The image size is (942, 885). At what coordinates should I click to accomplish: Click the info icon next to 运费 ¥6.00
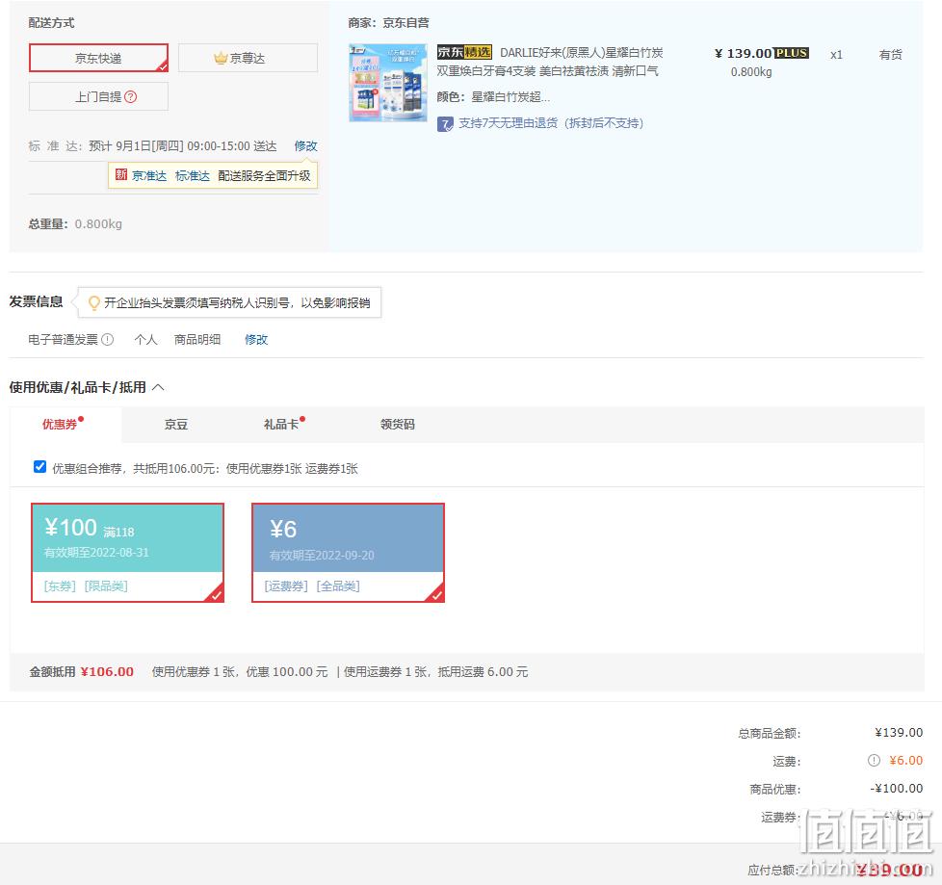(x=874, y=761)
